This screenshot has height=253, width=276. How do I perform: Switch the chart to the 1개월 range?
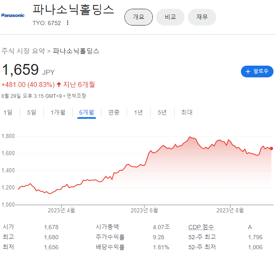point(58,112)
